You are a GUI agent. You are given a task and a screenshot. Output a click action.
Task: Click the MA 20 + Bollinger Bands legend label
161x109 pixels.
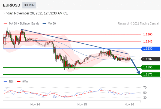[24, 24]
